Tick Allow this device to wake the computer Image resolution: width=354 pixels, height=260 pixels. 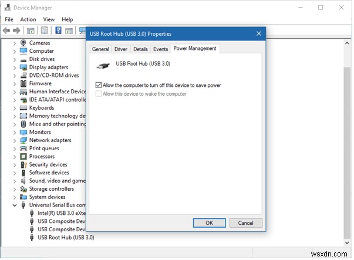point(99,94)
